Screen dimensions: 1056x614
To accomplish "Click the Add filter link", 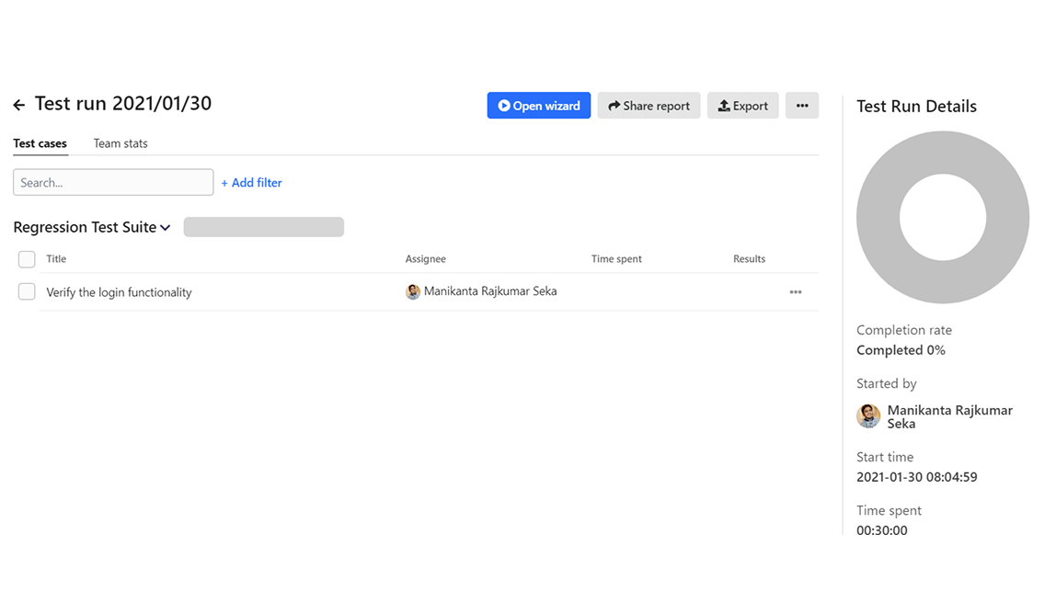I will (251, 183).
